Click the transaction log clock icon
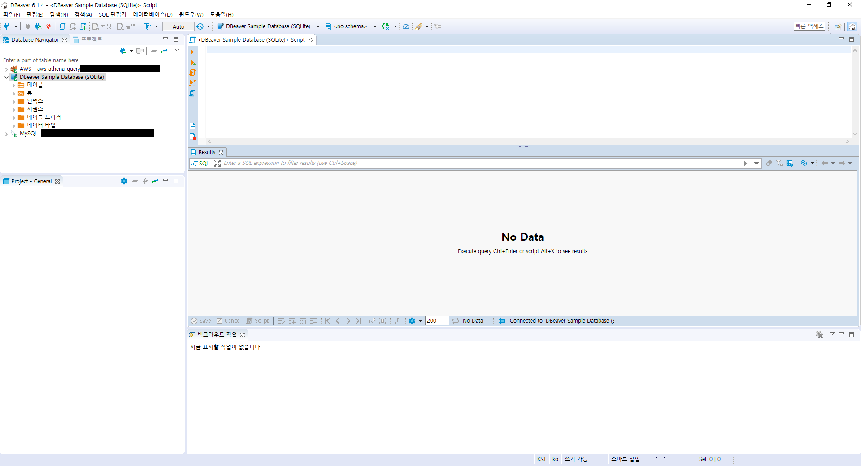This screenshot has height=466, width=861. point(200,26)
